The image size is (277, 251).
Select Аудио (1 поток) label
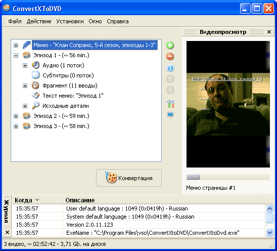tap(63, 65)
